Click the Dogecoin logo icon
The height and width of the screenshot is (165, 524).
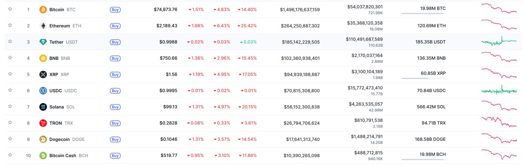(43, 139)
